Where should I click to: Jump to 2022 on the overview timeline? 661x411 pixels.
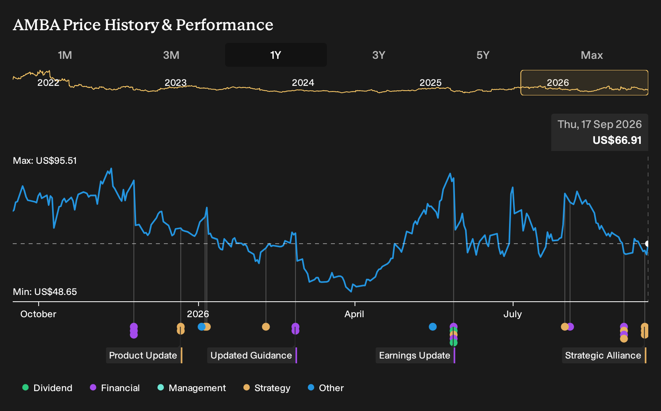tap(48, 83)
